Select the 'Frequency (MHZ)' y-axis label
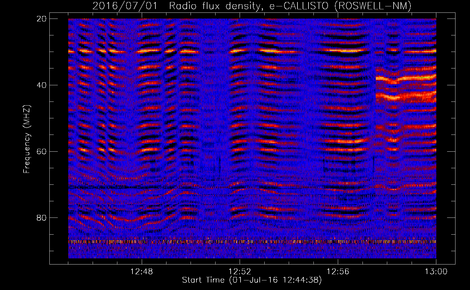This screenshot has width=470, height=290. coord(27,139)
